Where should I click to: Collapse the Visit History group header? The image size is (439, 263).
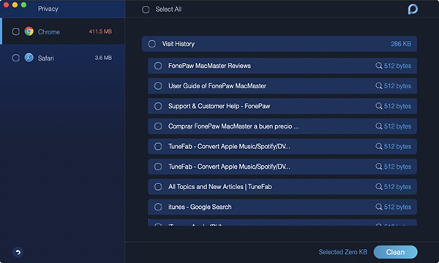click(x=279, y=44)
